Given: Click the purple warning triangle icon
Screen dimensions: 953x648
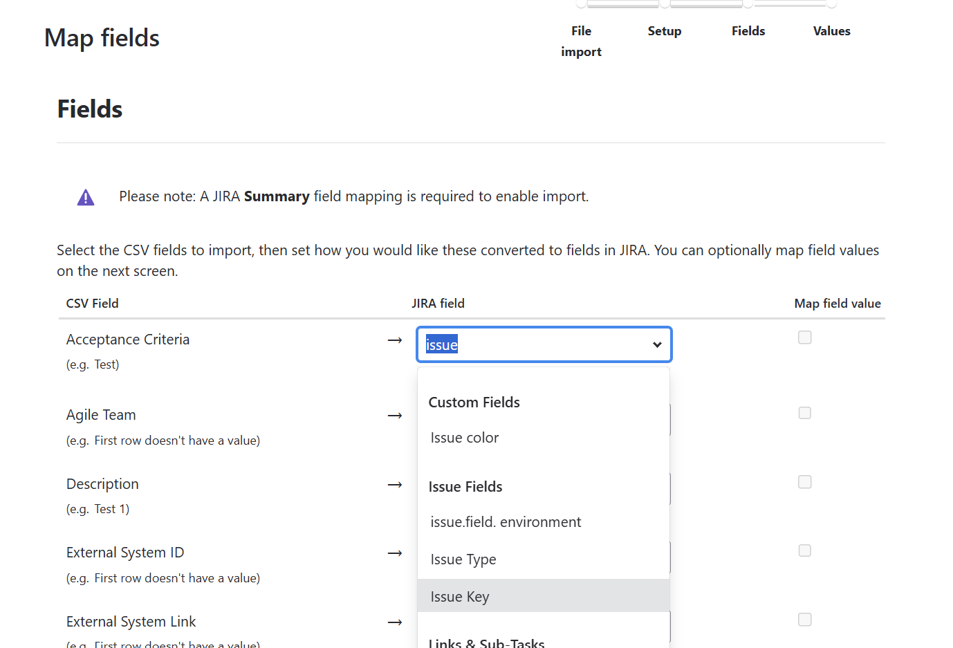Looking at the screenshot, I should [x=86, y=198].
